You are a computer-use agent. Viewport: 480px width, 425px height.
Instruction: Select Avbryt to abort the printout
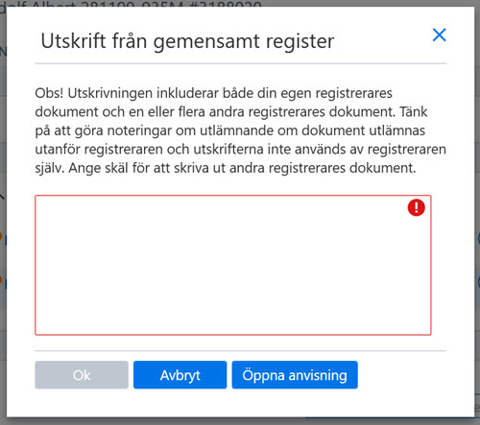(180, 375)
